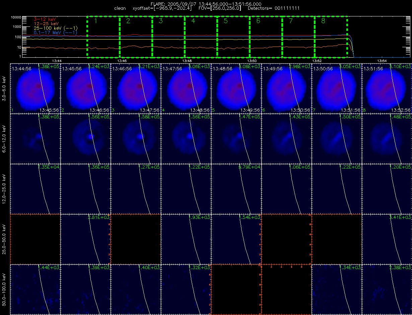Click the 13:50 time axis label

point(252,61)
